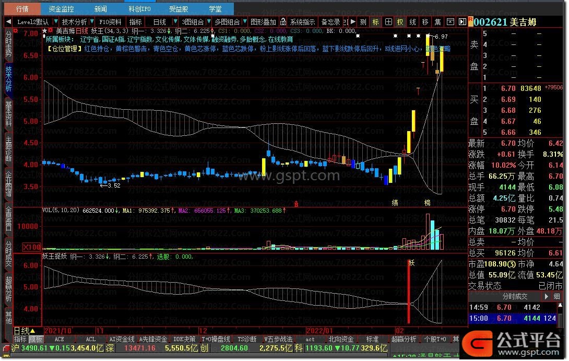Click the F10资料 button
The height and width of the screenshot is (361, 569).
tap(110, 22)
